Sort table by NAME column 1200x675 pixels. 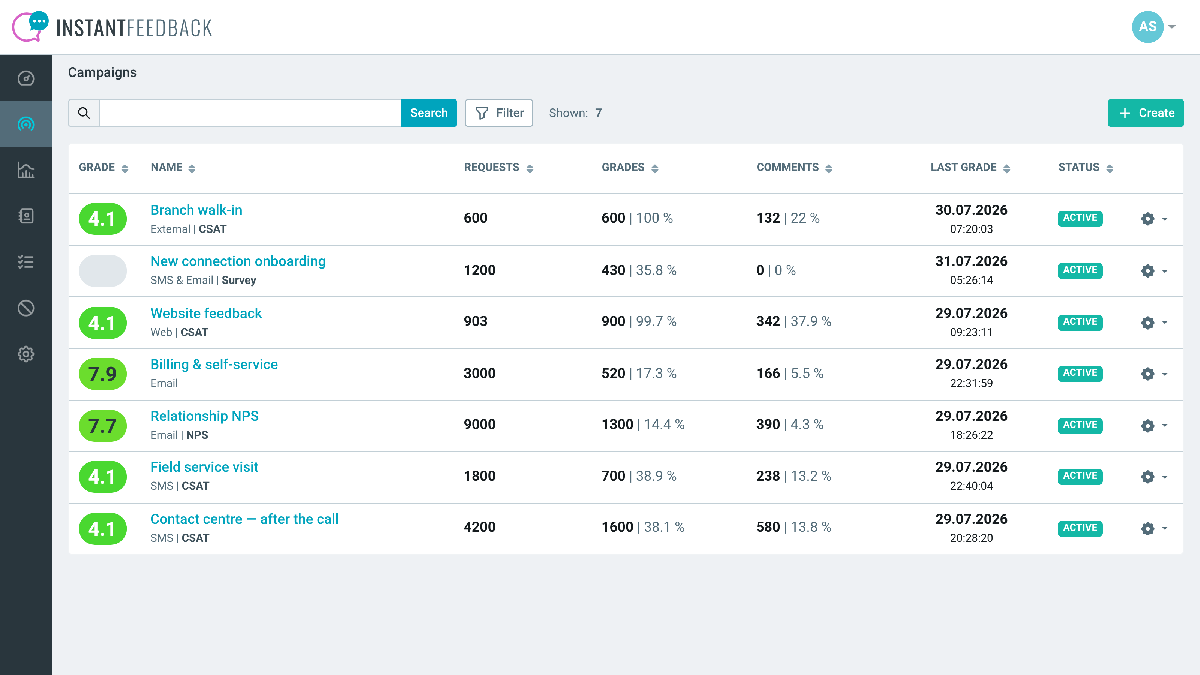click(173, 168)
